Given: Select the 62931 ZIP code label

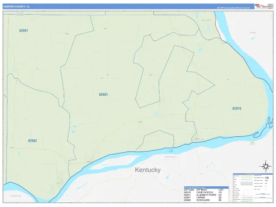Looking at the screenshot, I should pos(103,94).
